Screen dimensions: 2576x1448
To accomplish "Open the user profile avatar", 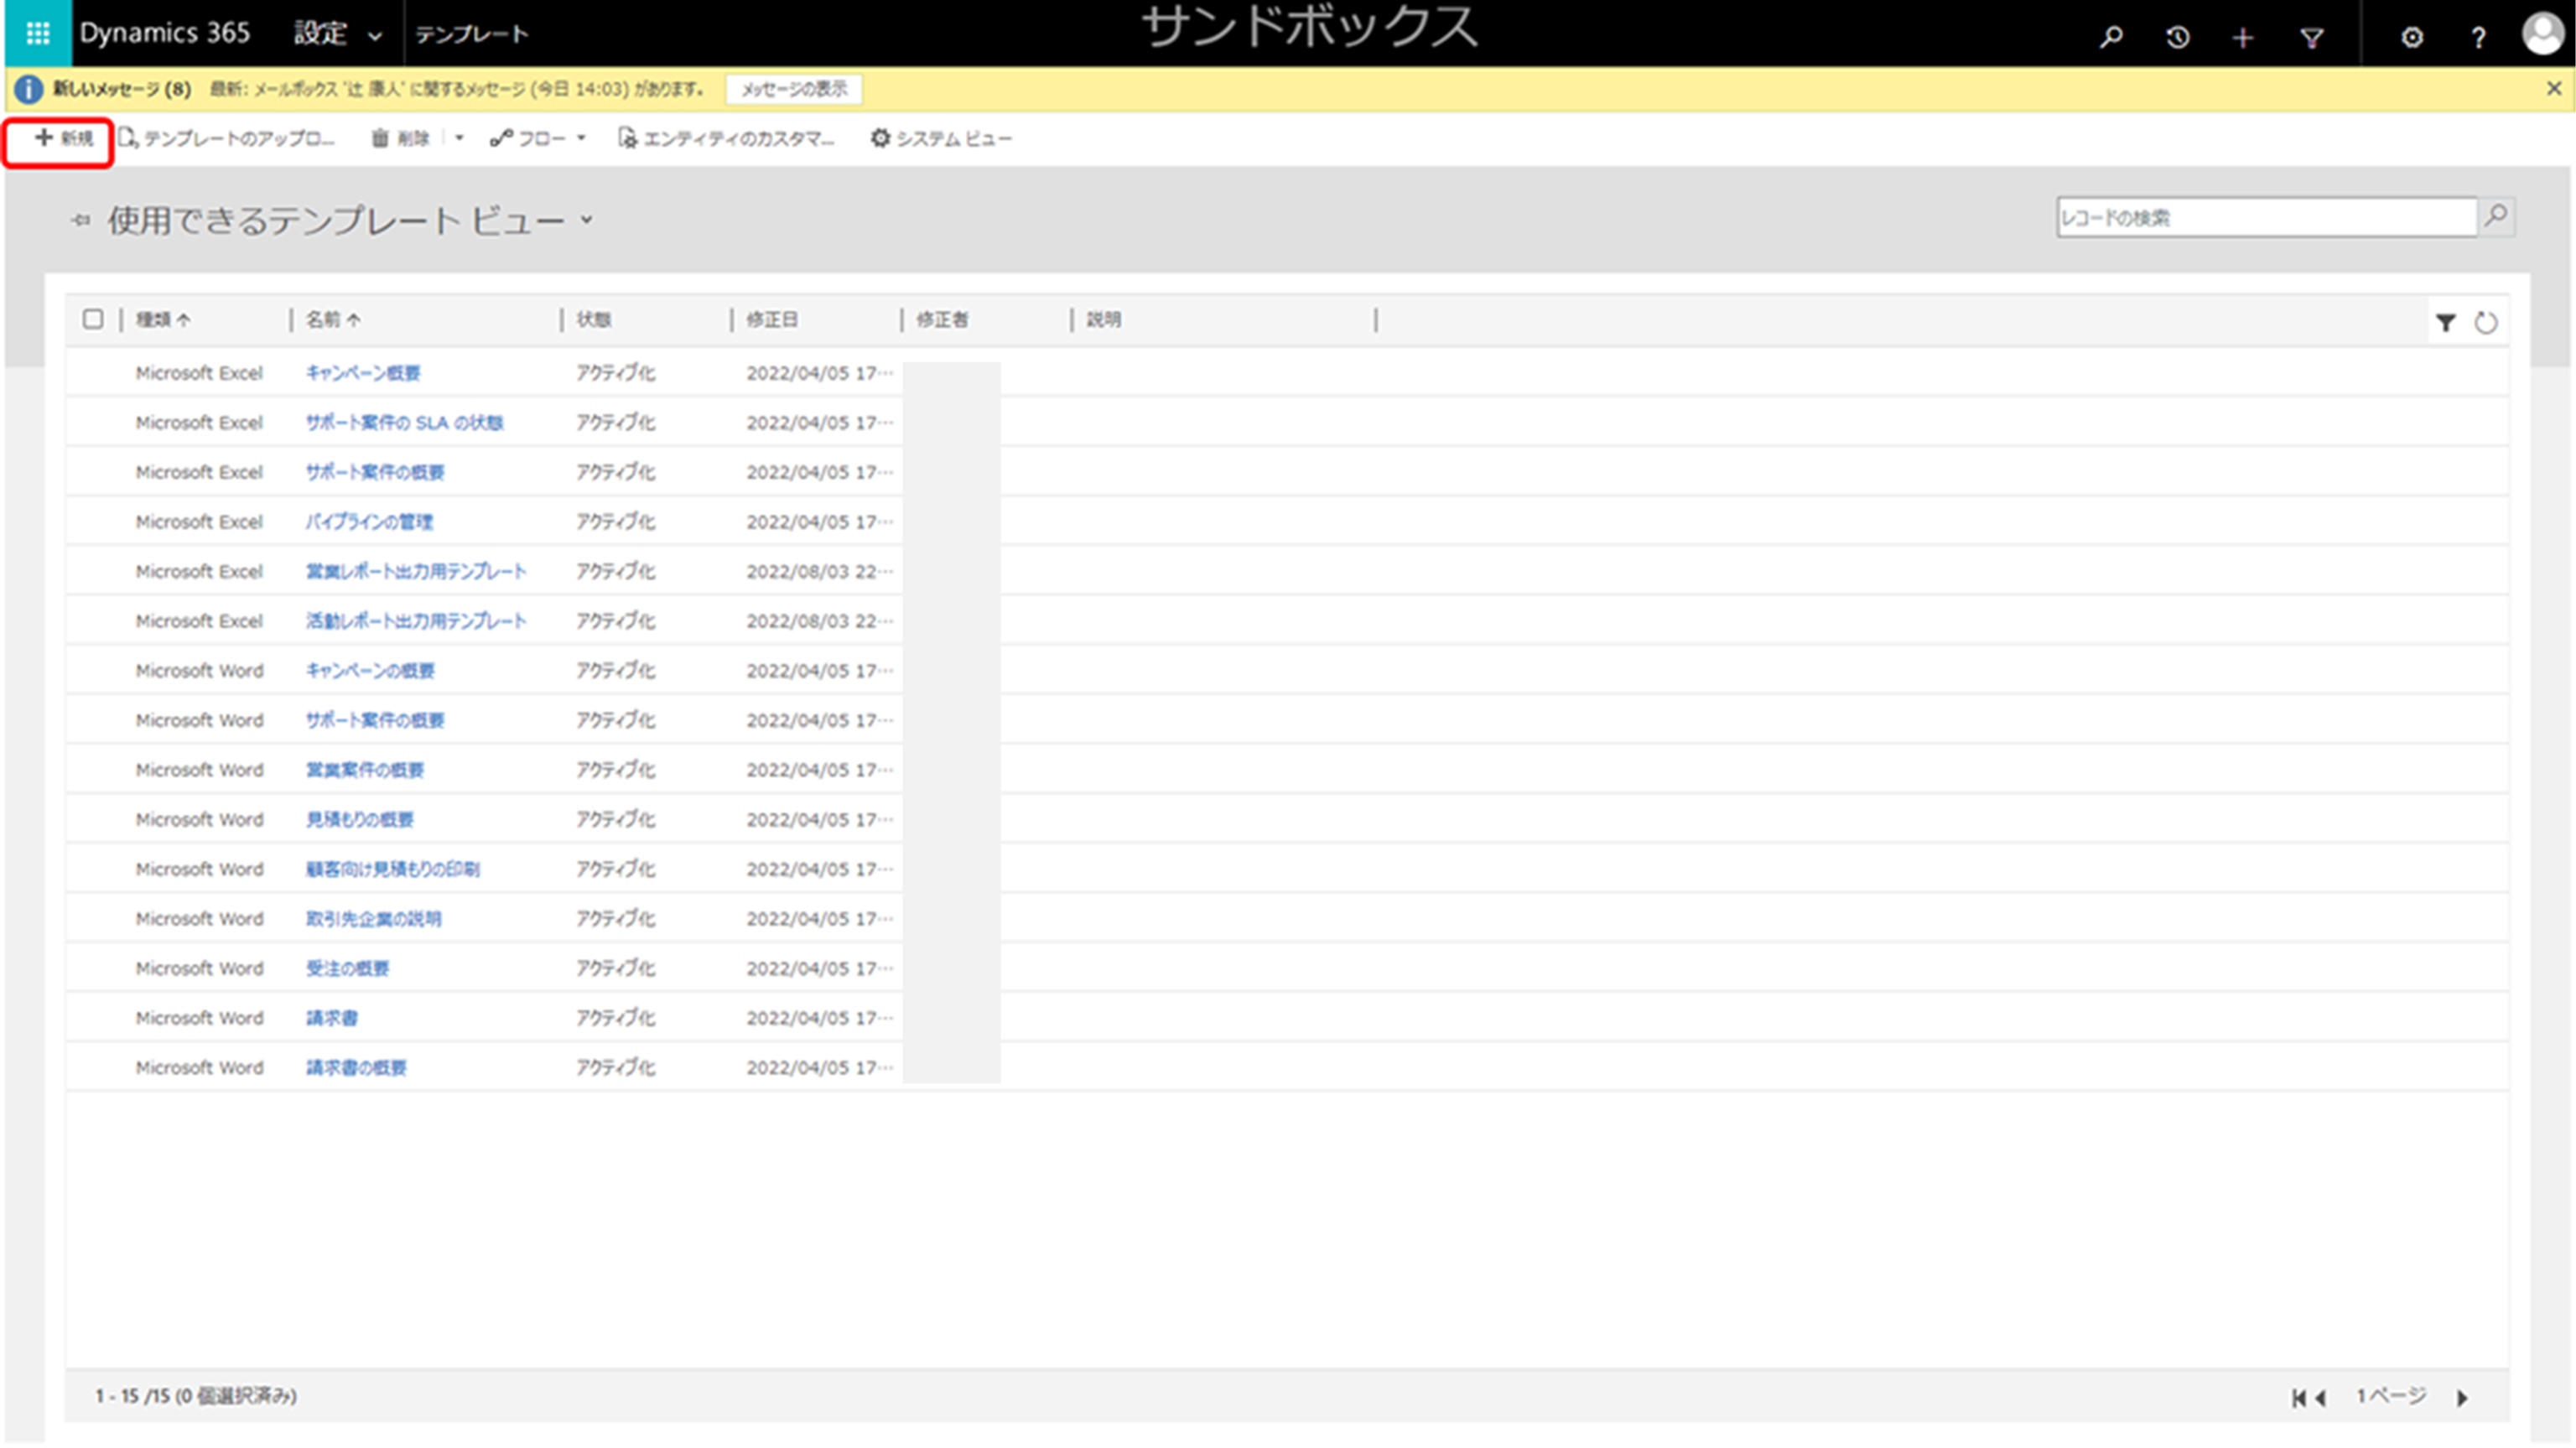I will (2543, 34).
